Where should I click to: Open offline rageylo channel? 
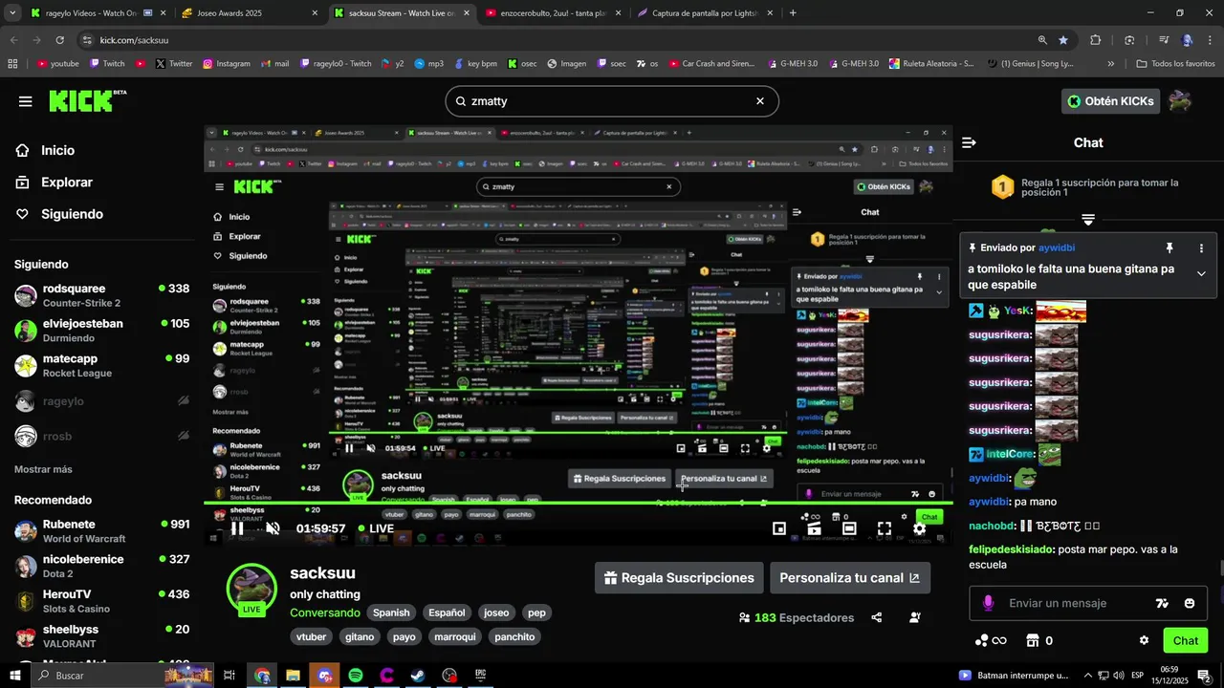pyautogui.click(x=101, y=401)
